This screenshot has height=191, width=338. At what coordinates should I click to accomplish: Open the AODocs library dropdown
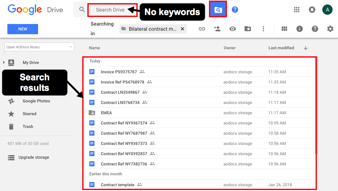coord(39,47)
